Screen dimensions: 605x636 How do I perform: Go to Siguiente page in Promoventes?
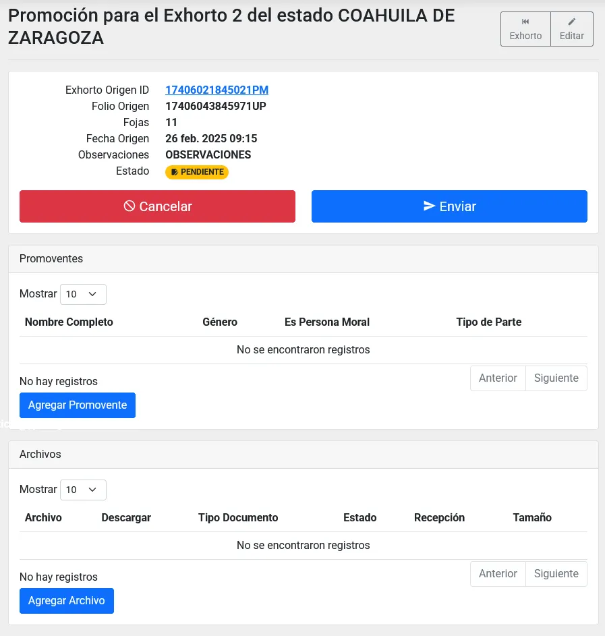556,378
